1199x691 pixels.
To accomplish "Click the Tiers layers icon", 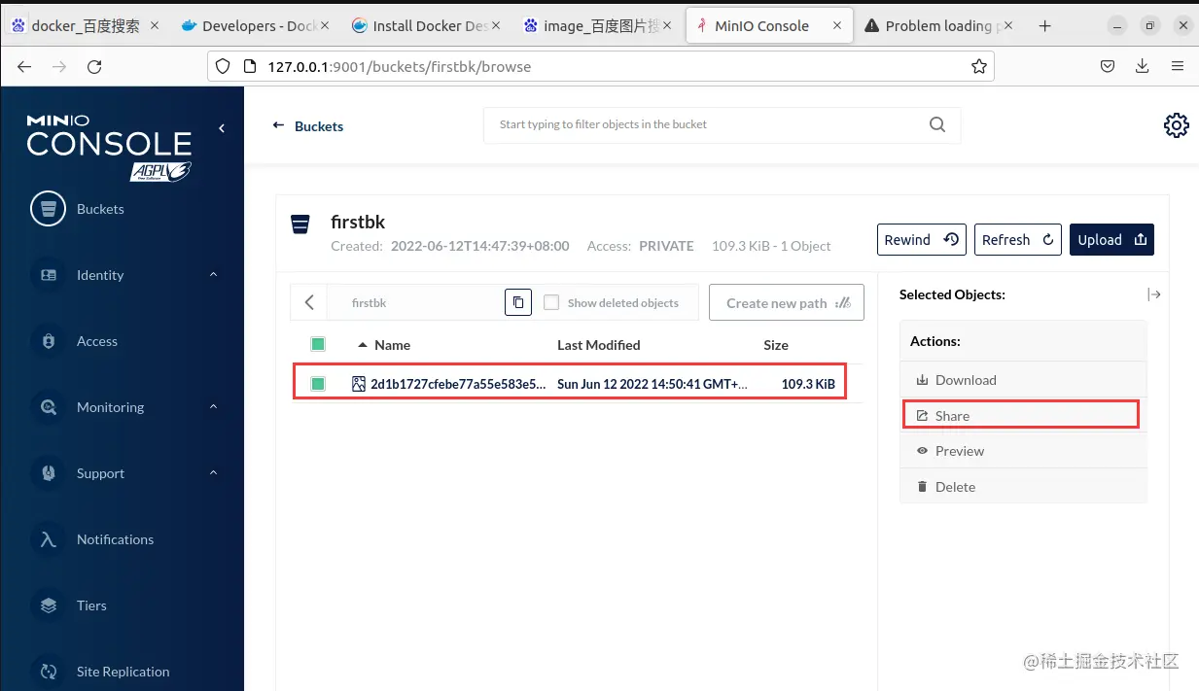I will 48,605.
